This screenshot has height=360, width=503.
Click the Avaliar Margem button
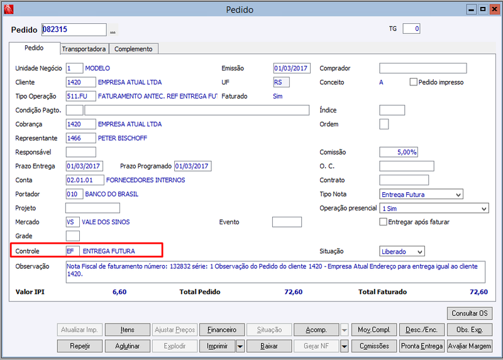pyautogui.click(x=469, y=346)
